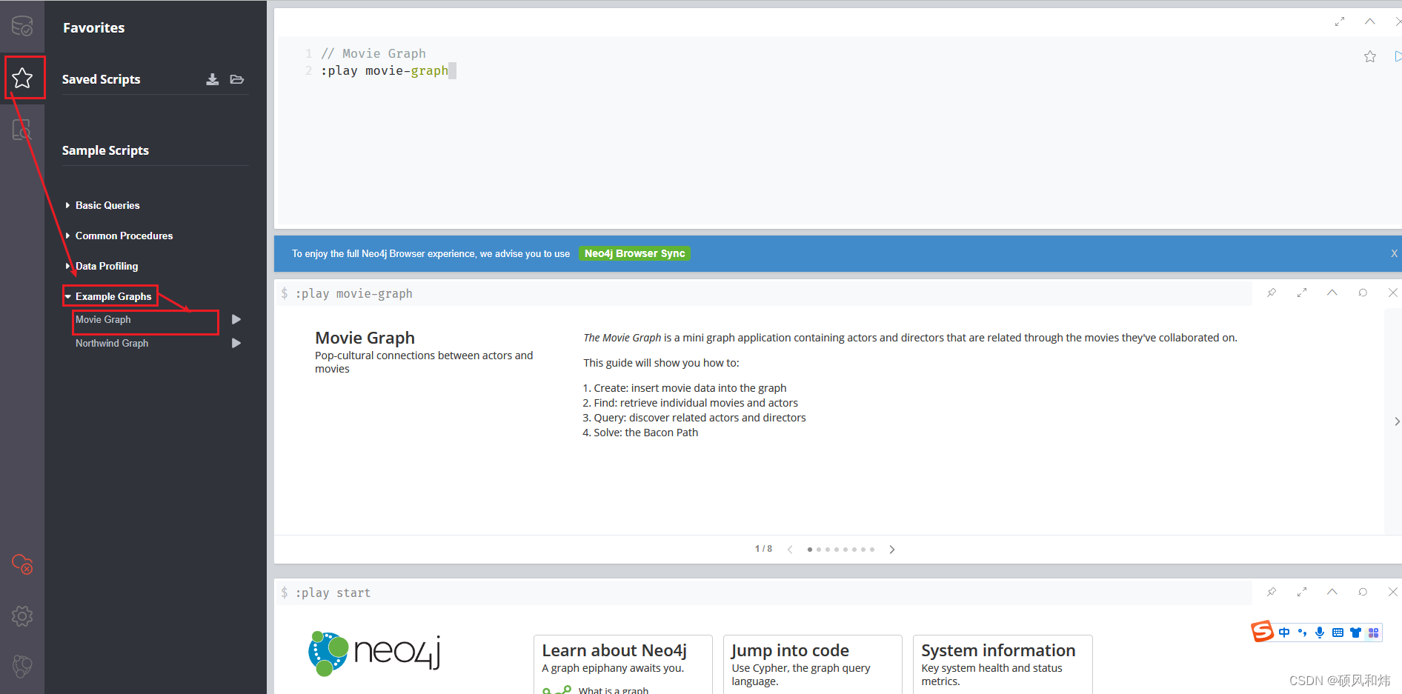Click the import scripts folder icon
This screenshot has height=694, width=1402.
[237, 79]
